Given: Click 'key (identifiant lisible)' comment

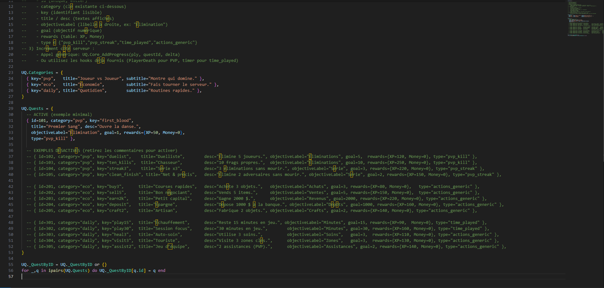Looking at the screenshot, I should (71, 13).
